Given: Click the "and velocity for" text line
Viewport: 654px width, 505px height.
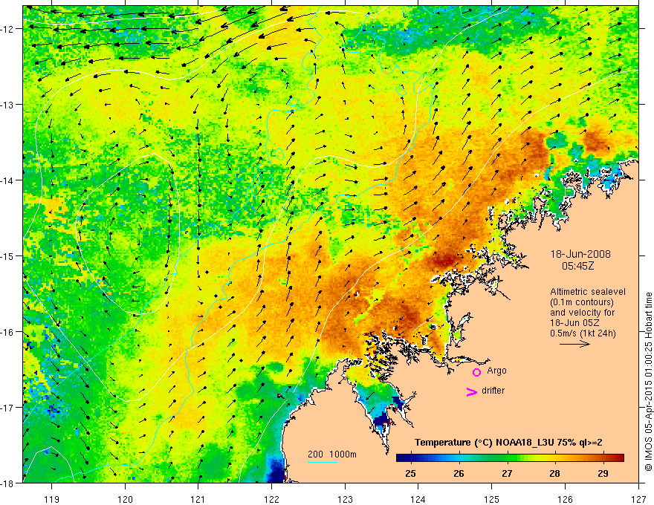Looking at the screenshot, I should [582, 313].
